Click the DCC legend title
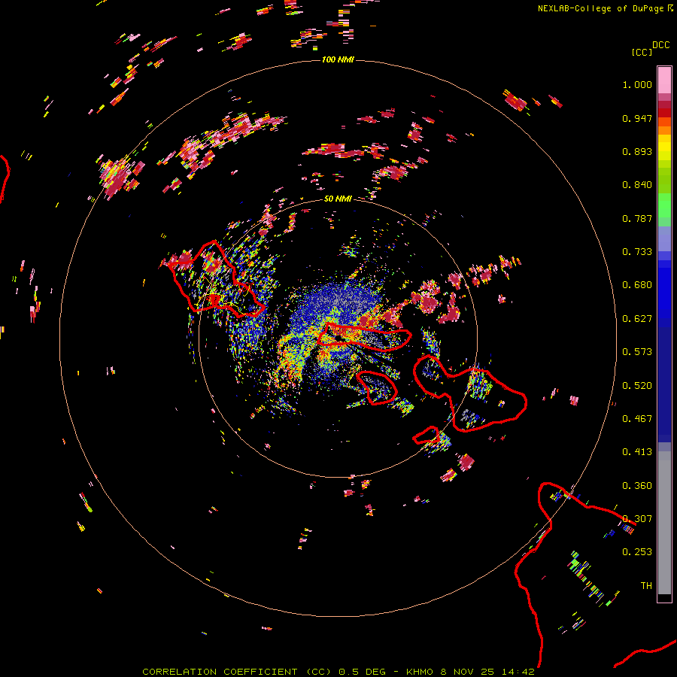This screenshot has height=677, width=677. pyautogui.click(x=660, y=45)
